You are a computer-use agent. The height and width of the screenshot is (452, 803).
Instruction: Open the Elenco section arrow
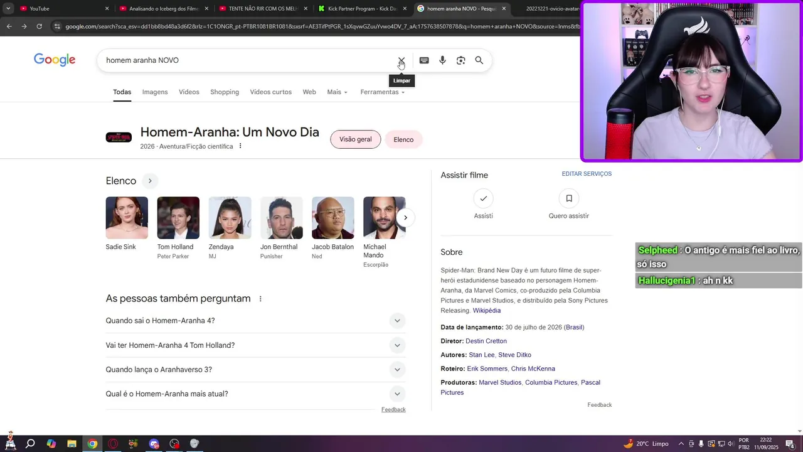point(150,181)
